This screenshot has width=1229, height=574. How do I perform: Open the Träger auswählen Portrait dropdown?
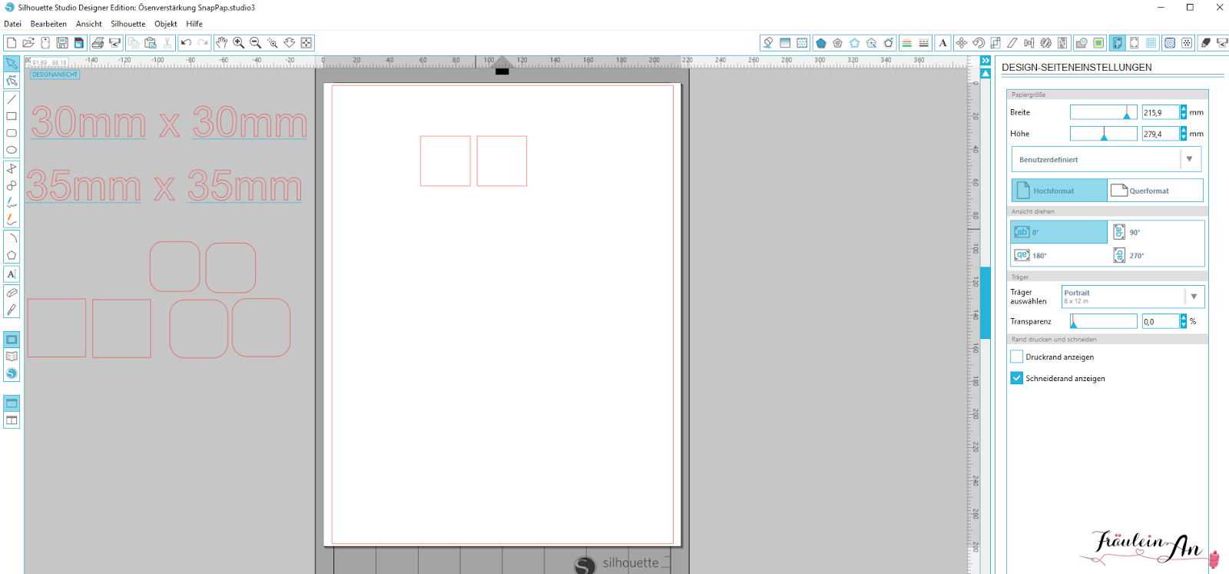point(1133,297)
